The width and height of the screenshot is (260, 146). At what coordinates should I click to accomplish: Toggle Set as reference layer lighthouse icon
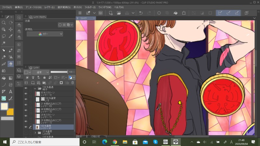tap(33, 77)
